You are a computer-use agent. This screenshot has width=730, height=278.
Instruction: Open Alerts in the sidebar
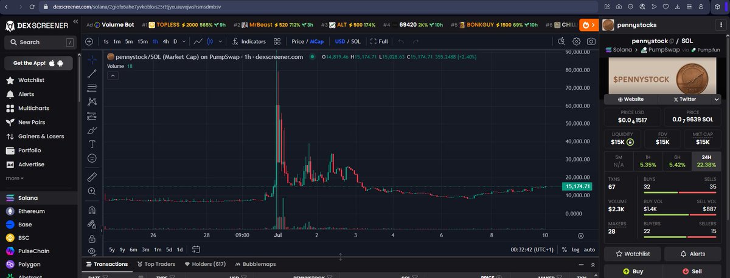pyautogui.click(x=26, y=94)
